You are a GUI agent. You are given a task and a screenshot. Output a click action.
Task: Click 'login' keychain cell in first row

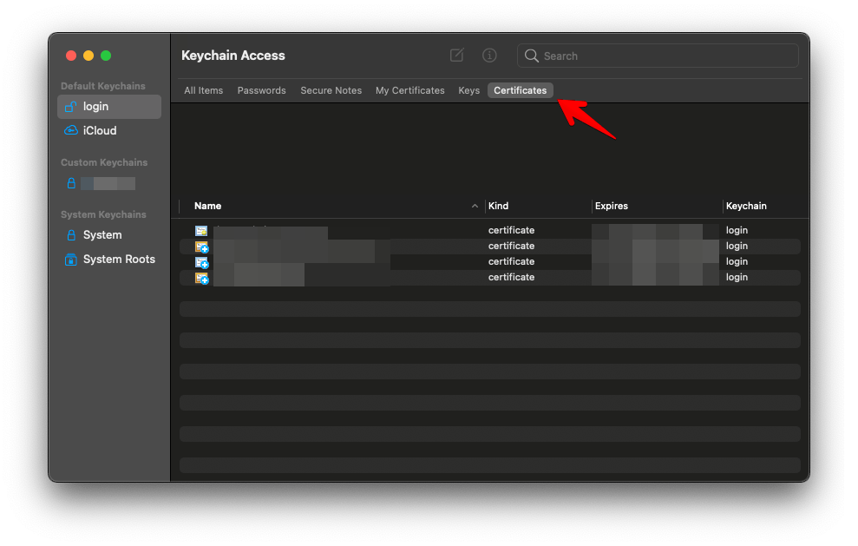[x=737, y=231]
